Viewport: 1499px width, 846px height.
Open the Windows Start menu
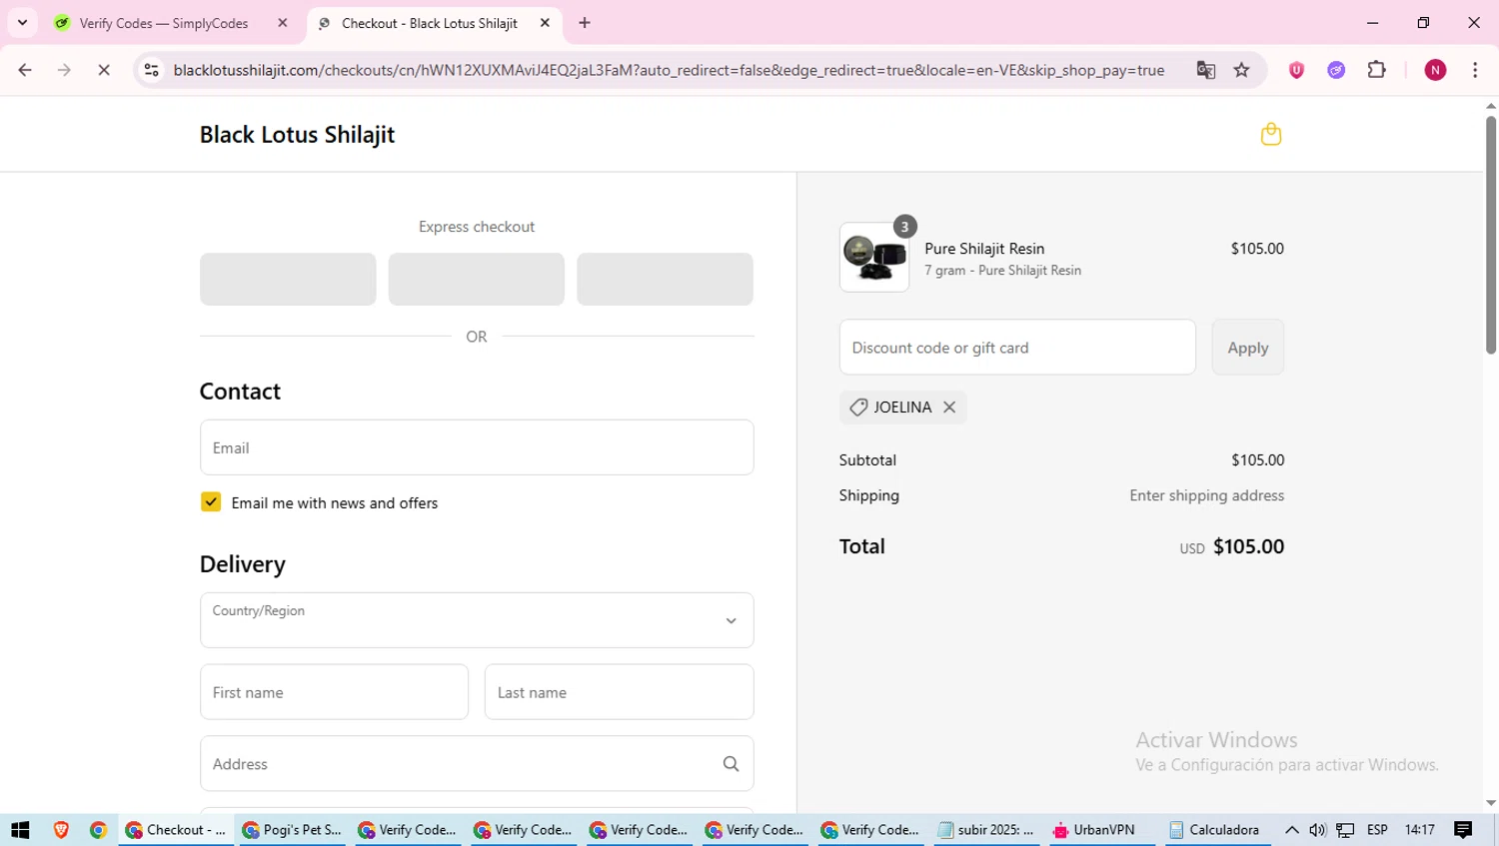(20, 830)
